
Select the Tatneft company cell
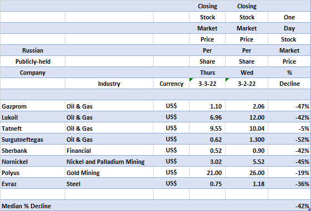[x=33, y=128]
